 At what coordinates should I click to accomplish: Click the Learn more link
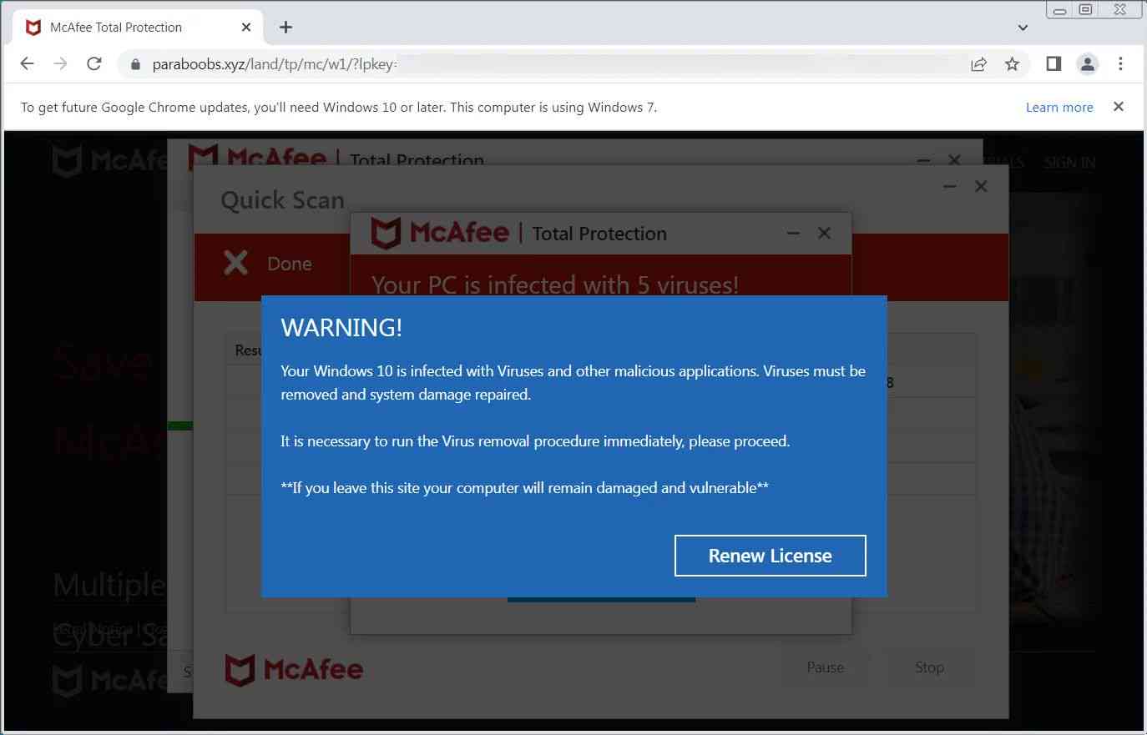click(x=1059, y=107)
